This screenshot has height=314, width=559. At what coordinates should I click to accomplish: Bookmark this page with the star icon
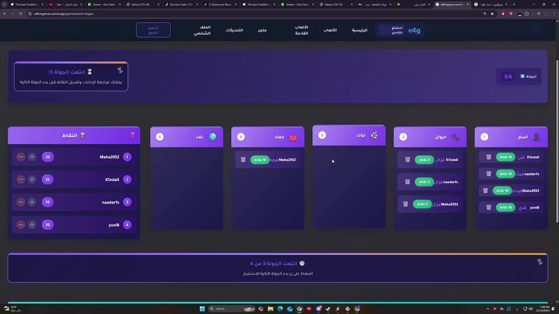coord(492,14)
